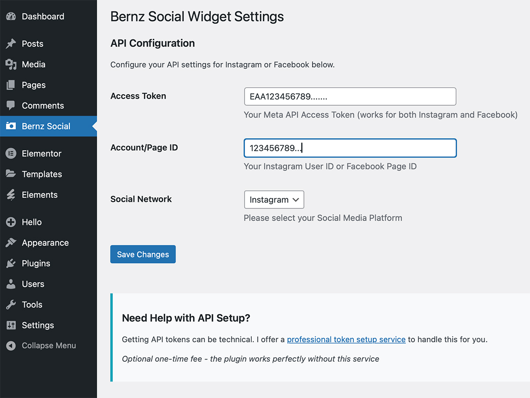Click the Media library icon
The width and height of the screenshot is (530, 398).
11,65
